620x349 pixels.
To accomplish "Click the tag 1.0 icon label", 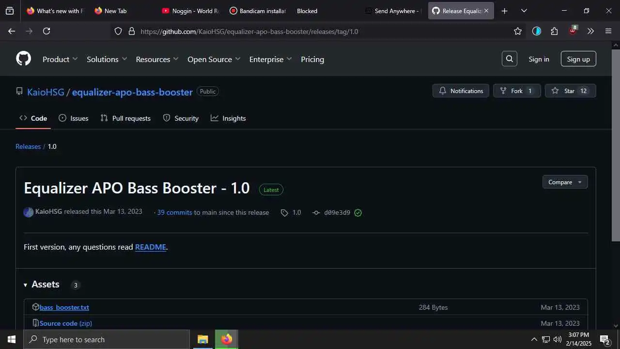I will pyautogui.click(x=291, y=212).
